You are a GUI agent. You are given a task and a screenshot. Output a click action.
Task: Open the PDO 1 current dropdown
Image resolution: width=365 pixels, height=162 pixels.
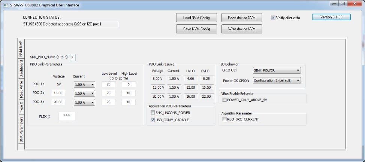point(85,85)
